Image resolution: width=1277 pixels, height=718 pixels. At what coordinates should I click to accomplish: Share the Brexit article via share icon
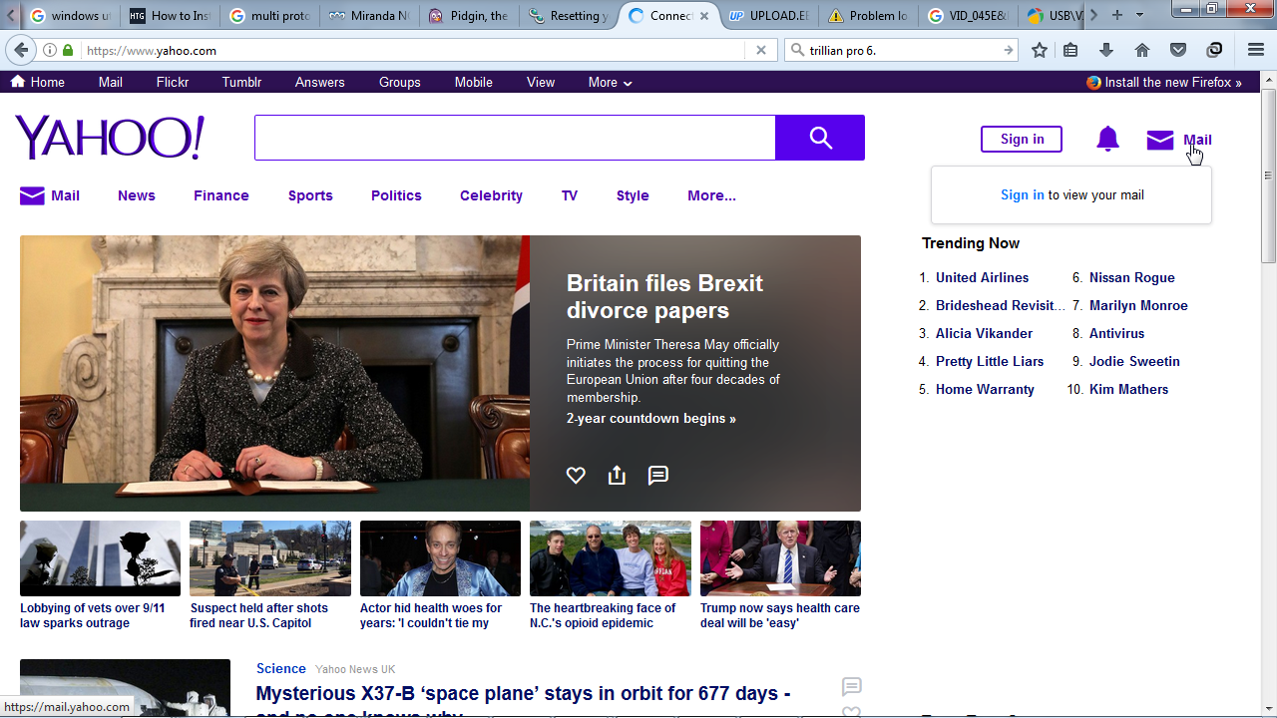click(x=617, y=476)
